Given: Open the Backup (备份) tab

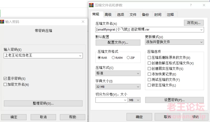Looking at the screenshot, I should [145, 15].
